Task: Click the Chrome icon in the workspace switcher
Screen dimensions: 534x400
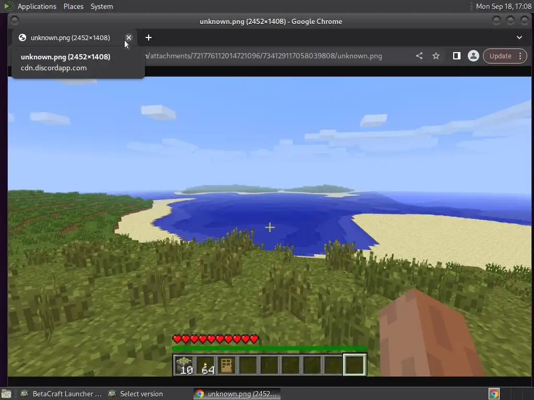Action: click(494, 394)
